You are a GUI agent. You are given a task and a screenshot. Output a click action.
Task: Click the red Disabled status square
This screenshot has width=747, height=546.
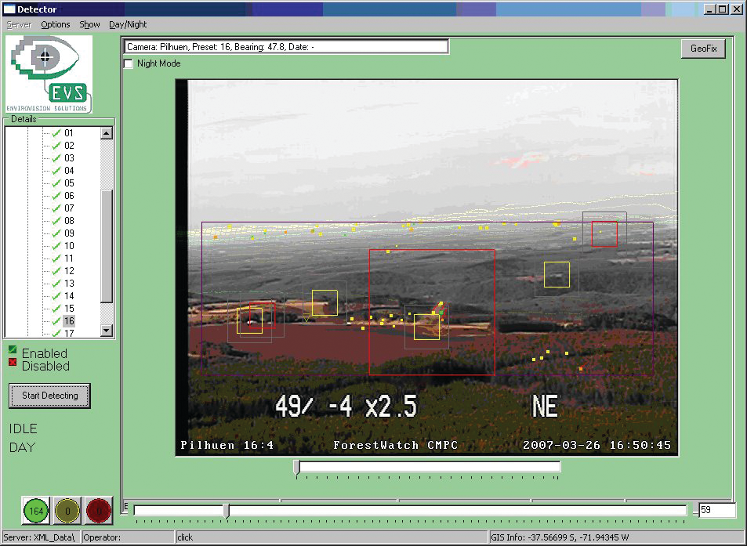[x=12, y=363]
